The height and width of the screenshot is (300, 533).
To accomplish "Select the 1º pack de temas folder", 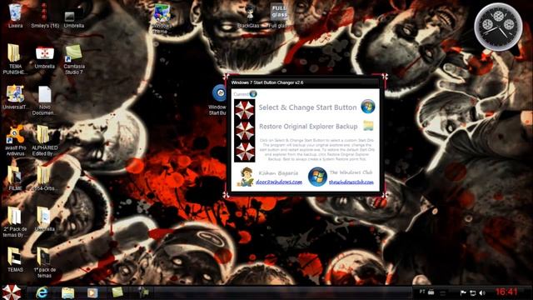I will click(x=44, y=262).
